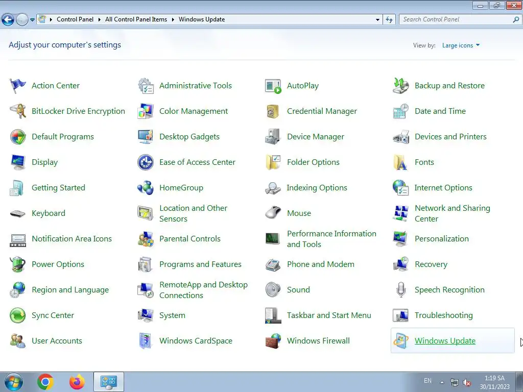Click the AutoPlay icon

click(273, 86)
